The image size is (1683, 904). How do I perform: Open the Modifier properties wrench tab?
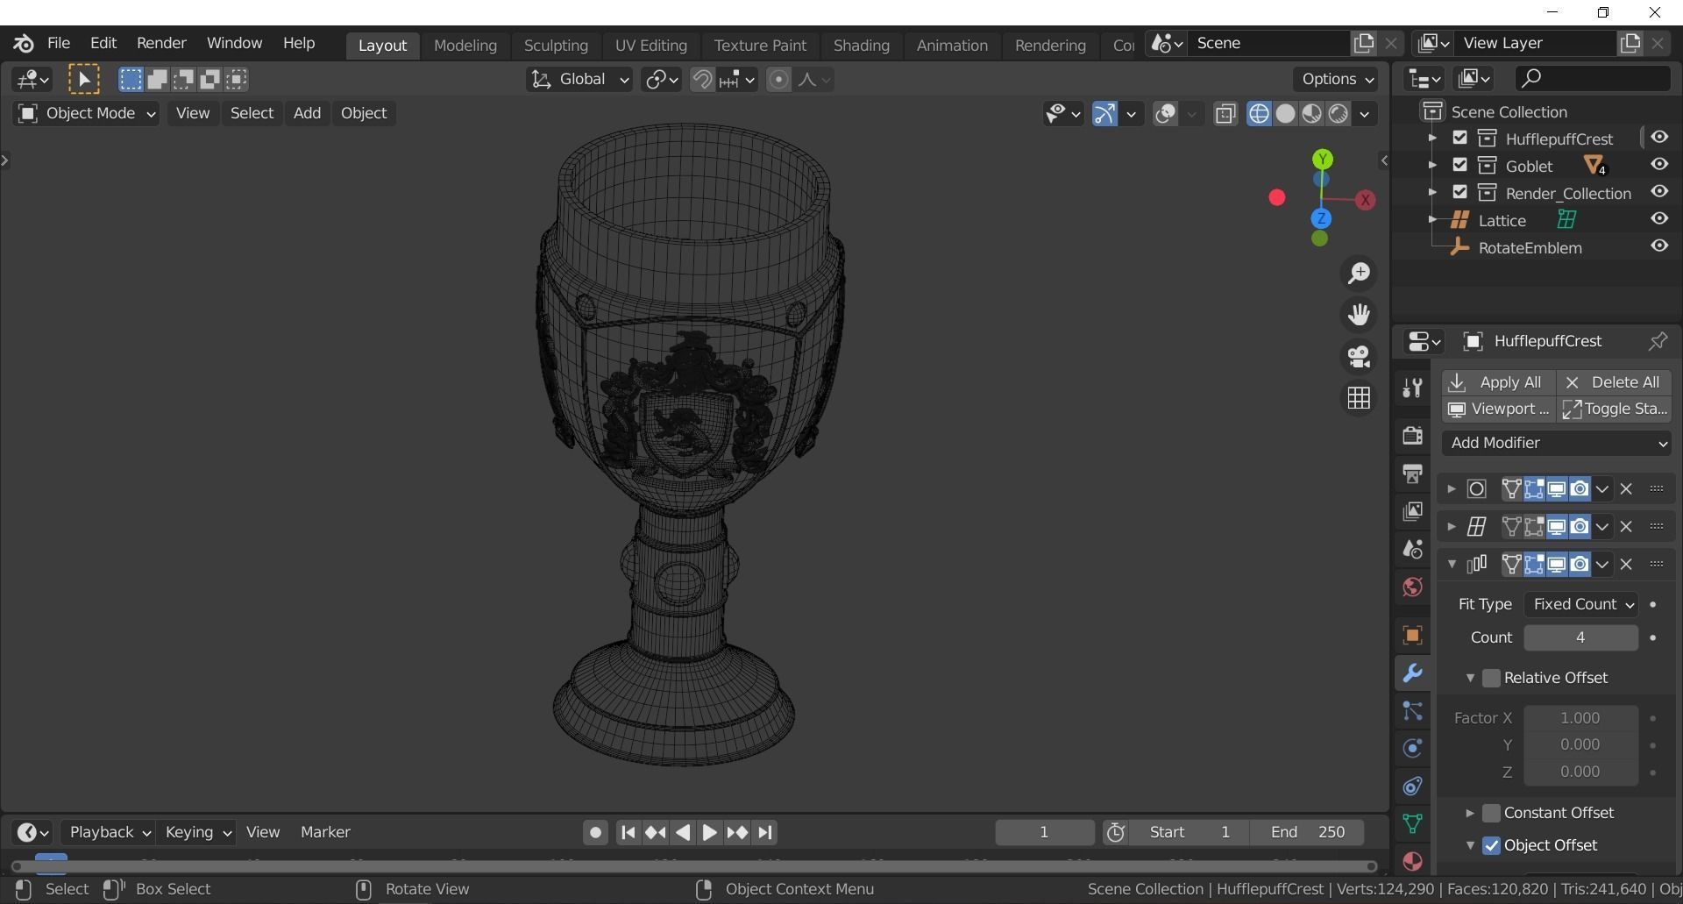click(x=1411, y=673)
